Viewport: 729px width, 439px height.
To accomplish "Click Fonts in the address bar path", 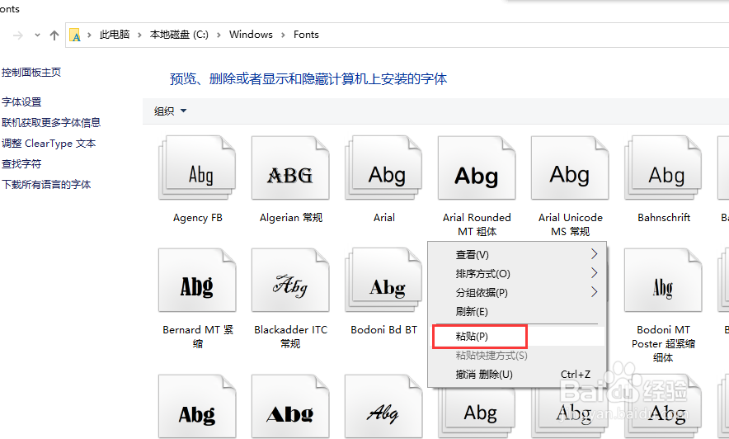I will [306, 35].
